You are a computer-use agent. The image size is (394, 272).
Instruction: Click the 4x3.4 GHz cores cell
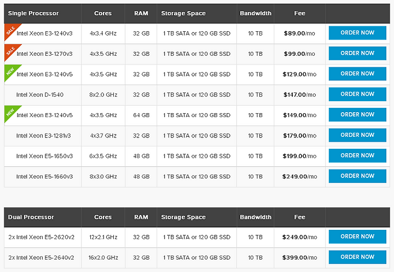tap(103, 33)
